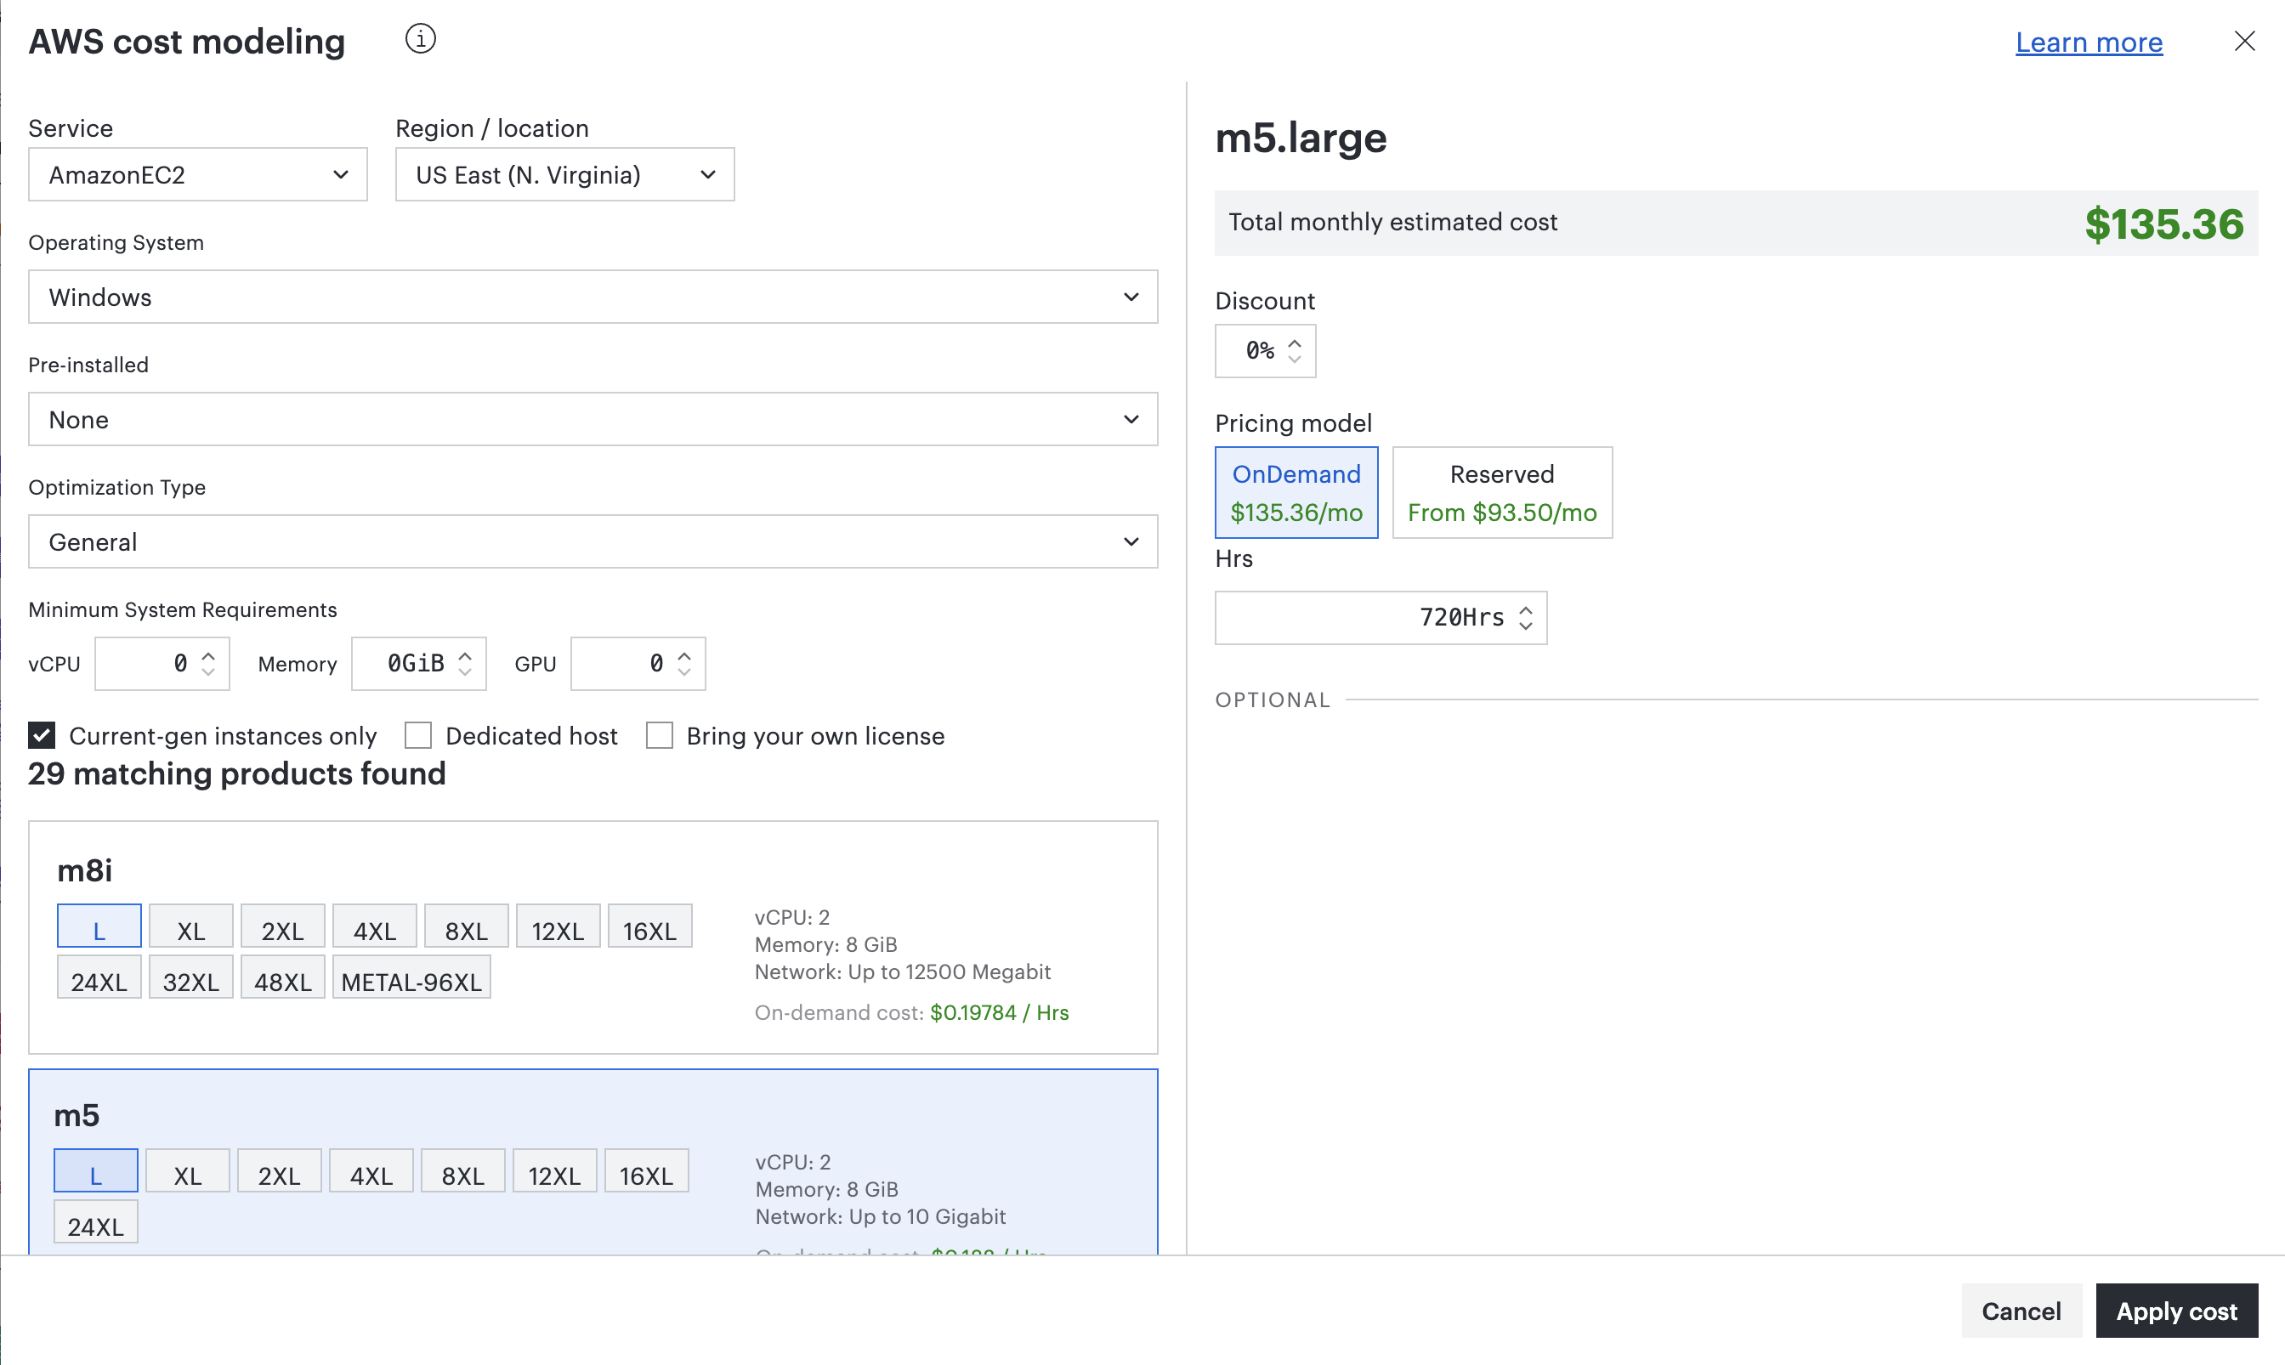This screenshot has height=1365, width=2285.
Task: Check Bring your own license
Action: pos(660,736)
